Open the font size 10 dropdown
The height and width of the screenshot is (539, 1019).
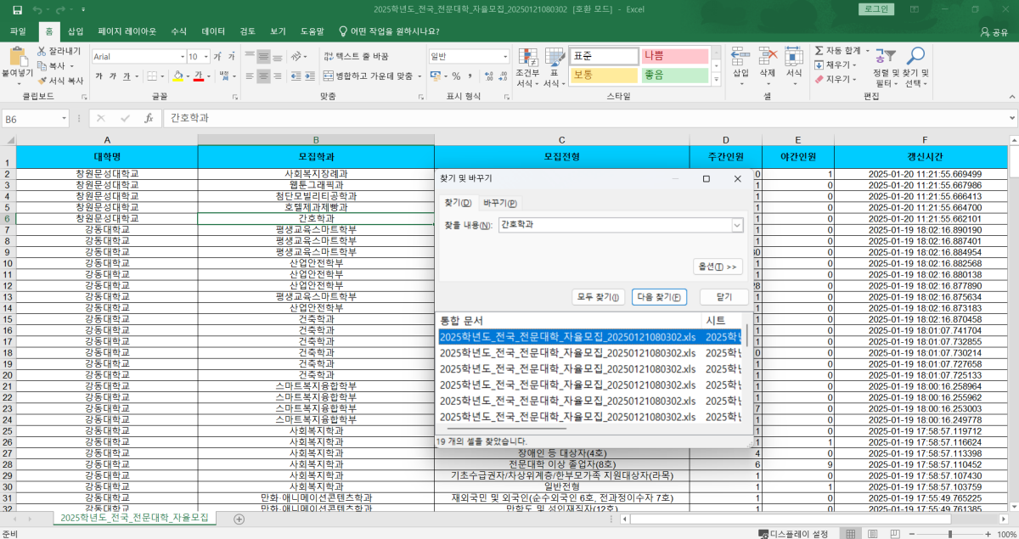(x=205, y=57)
